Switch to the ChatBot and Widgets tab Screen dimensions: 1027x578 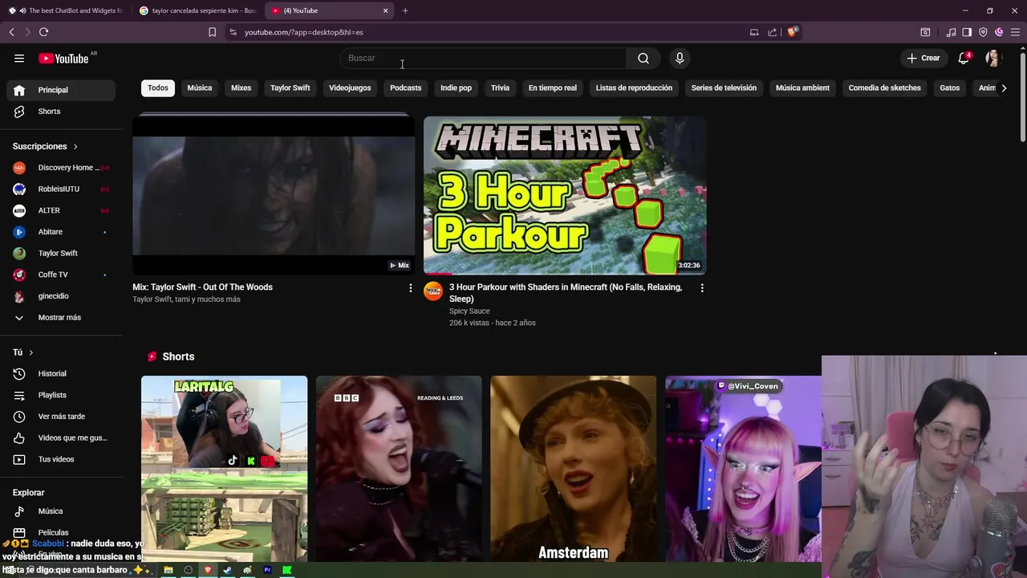point(67,10)
